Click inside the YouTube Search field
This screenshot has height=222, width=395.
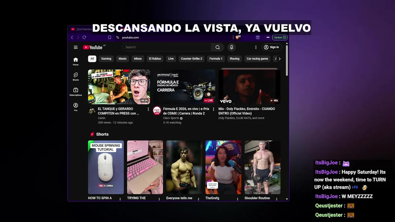point(167,47)
